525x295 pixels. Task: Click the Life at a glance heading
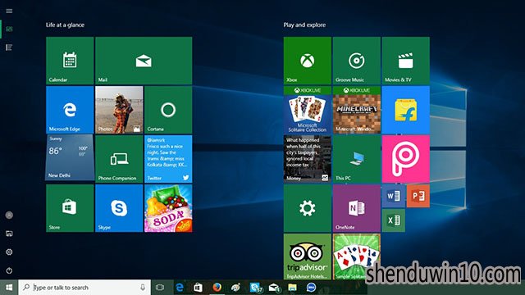(65, 25)
